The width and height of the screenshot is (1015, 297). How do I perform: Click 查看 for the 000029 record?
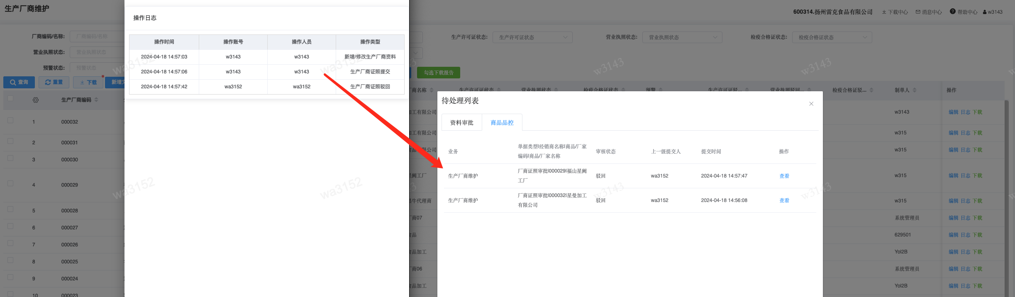point(784,176)
